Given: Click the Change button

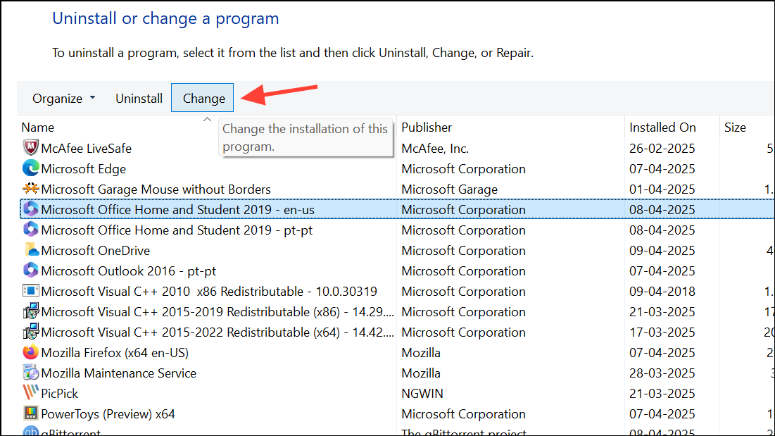Looking at the screenshot, I should [x=202, y=98].
